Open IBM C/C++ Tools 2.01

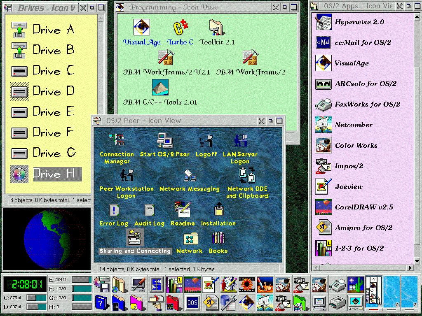160,87
